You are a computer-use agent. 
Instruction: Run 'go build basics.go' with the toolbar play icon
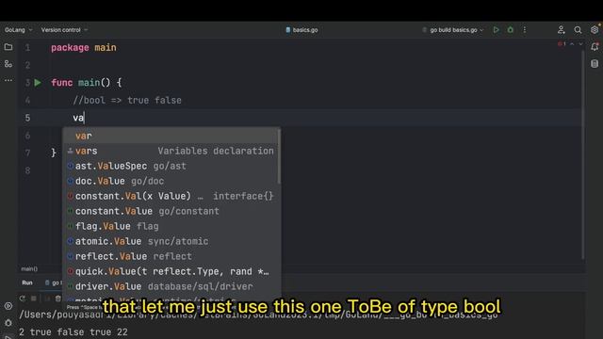pyautogui.click(x=497, y=30)
